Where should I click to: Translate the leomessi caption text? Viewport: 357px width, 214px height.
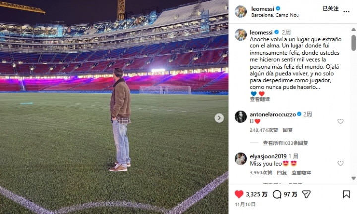point(260,99)
